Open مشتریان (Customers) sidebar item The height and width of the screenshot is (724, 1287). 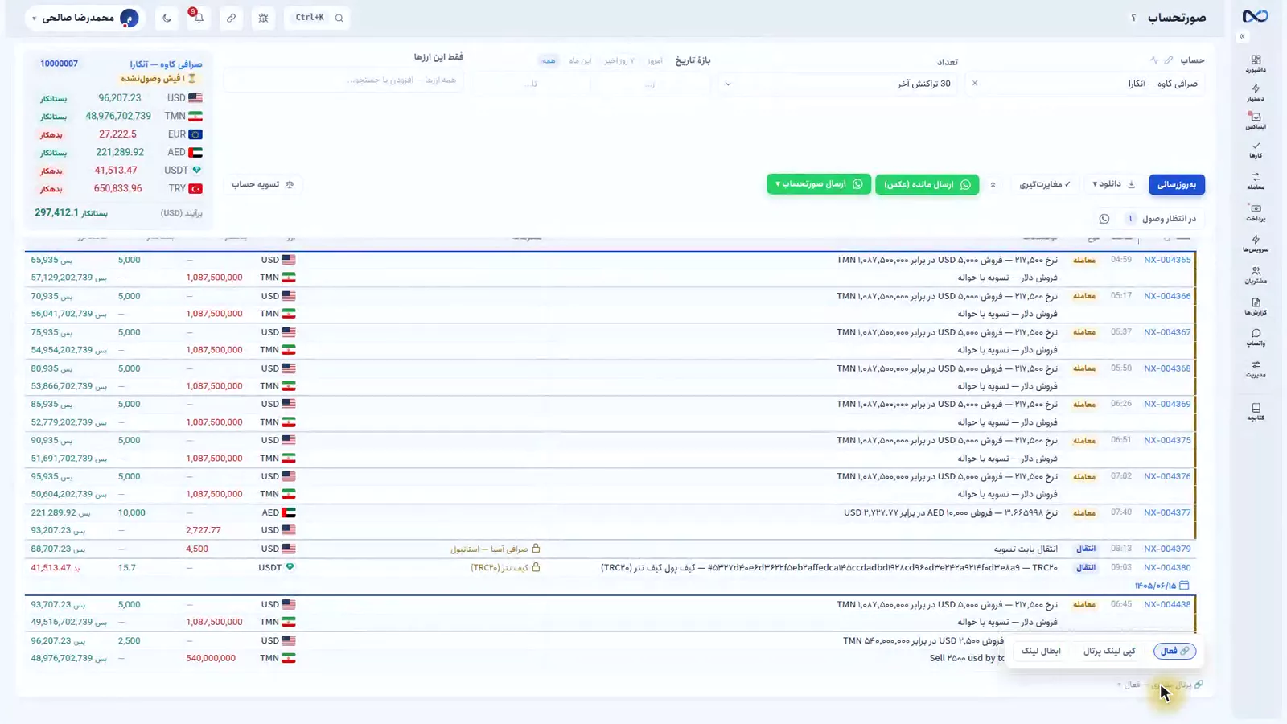[1256, 275]
